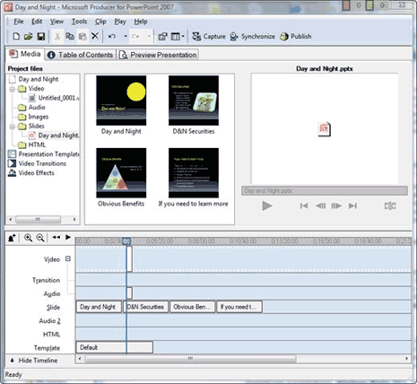The width and height of the screenshot is (417, 384).
Task: Select Day and Night slides file in tree
Action: (58, 135)
